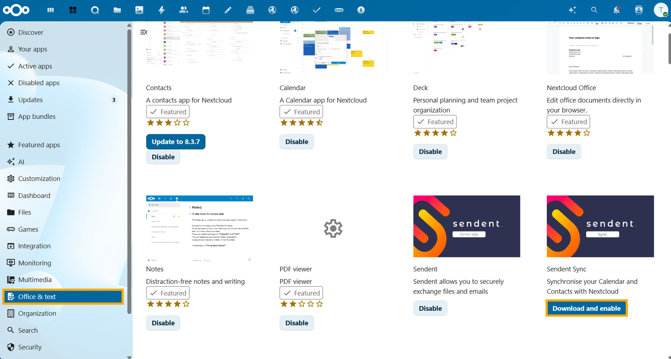Select the Dashboard category in the sidebar
This screenshot has height=359, width=671.
pyautogui.click(x=63, y=196)
